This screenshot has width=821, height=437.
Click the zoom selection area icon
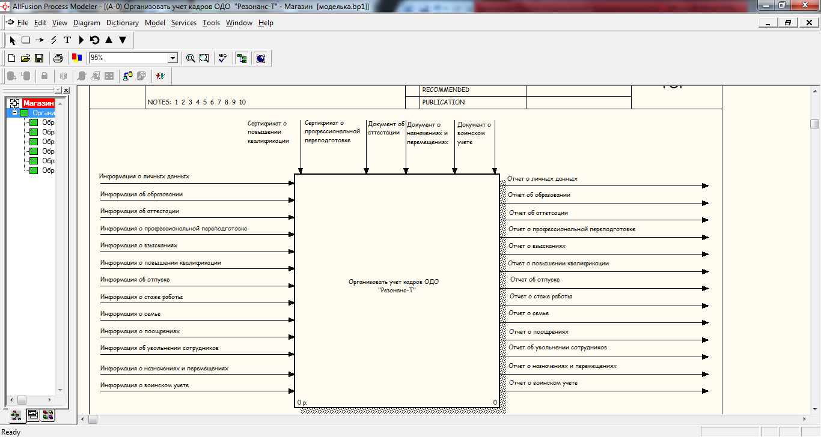click(204, 58)
